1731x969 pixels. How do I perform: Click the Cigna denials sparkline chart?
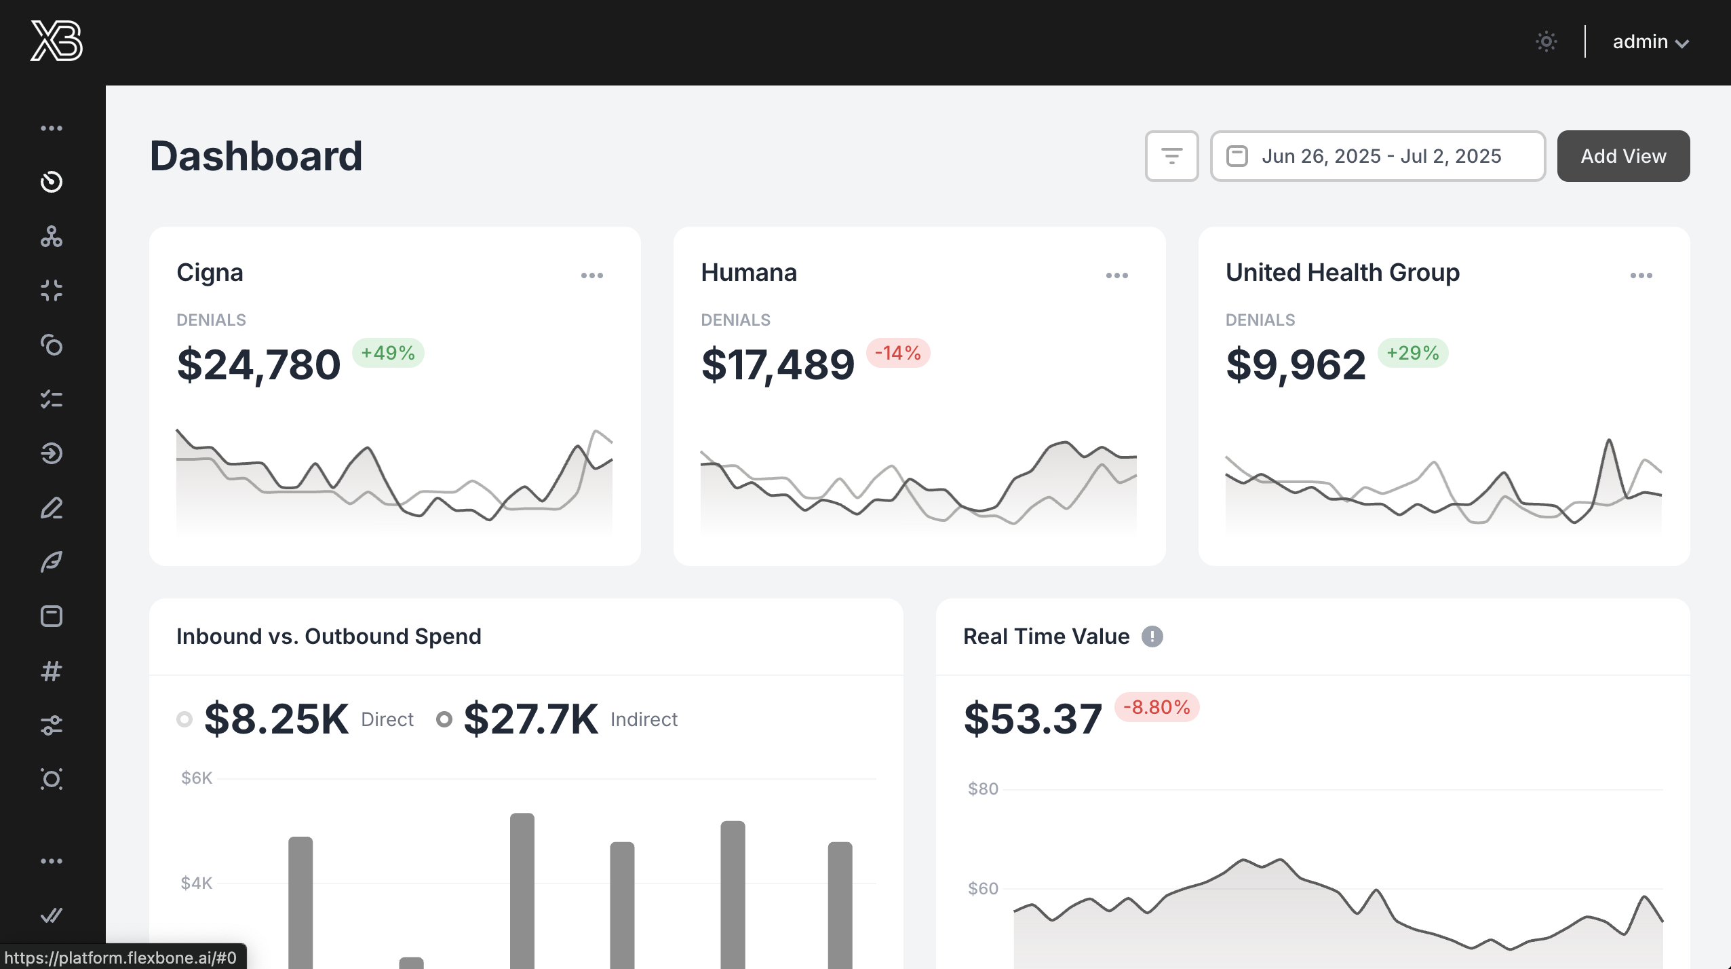click(395, 482)
